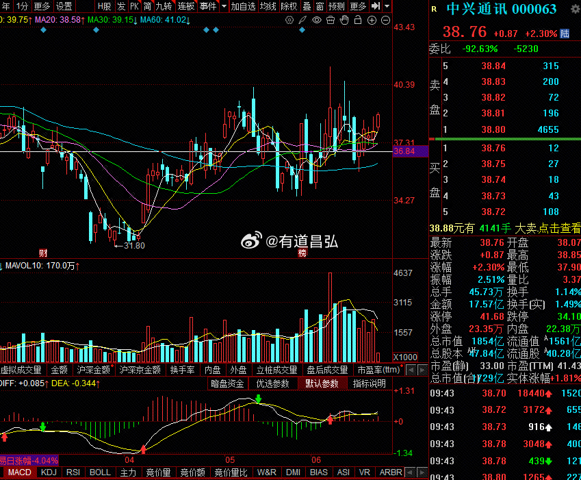The width and height of the screenshot is (581, 480).
Task: Click the 发 toolbar button
Action: pos(121,6)
